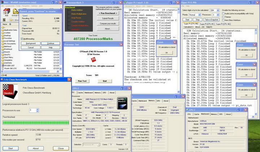Click OK in the Super PI Finish dialog
Screen dimensions: 260x152
pos(166,53)
